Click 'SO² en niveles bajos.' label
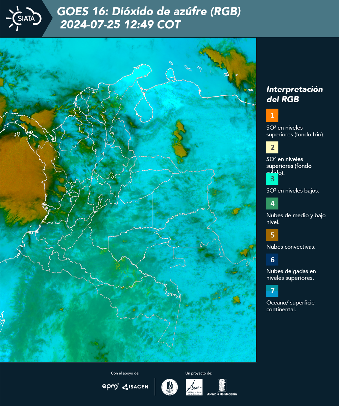Screen dimensions: 339x406 pos(293,190)
